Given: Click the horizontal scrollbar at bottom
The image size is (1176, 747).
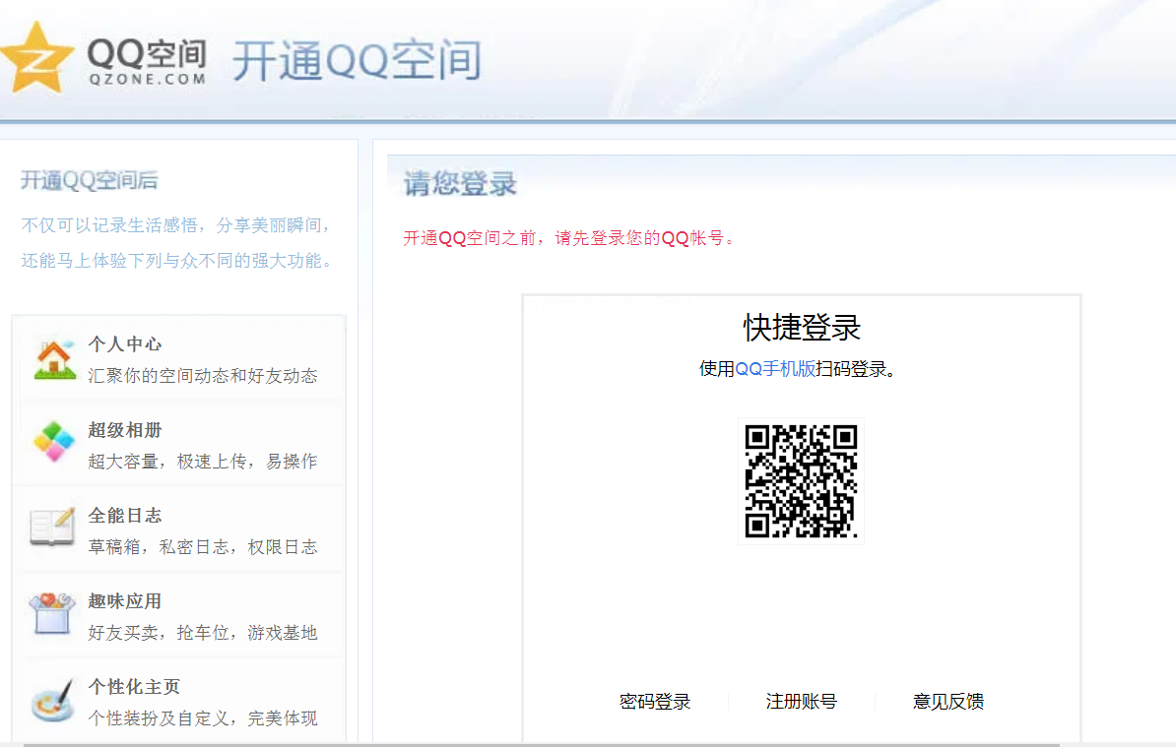Looking at the screenshot, I should (542, 745).
